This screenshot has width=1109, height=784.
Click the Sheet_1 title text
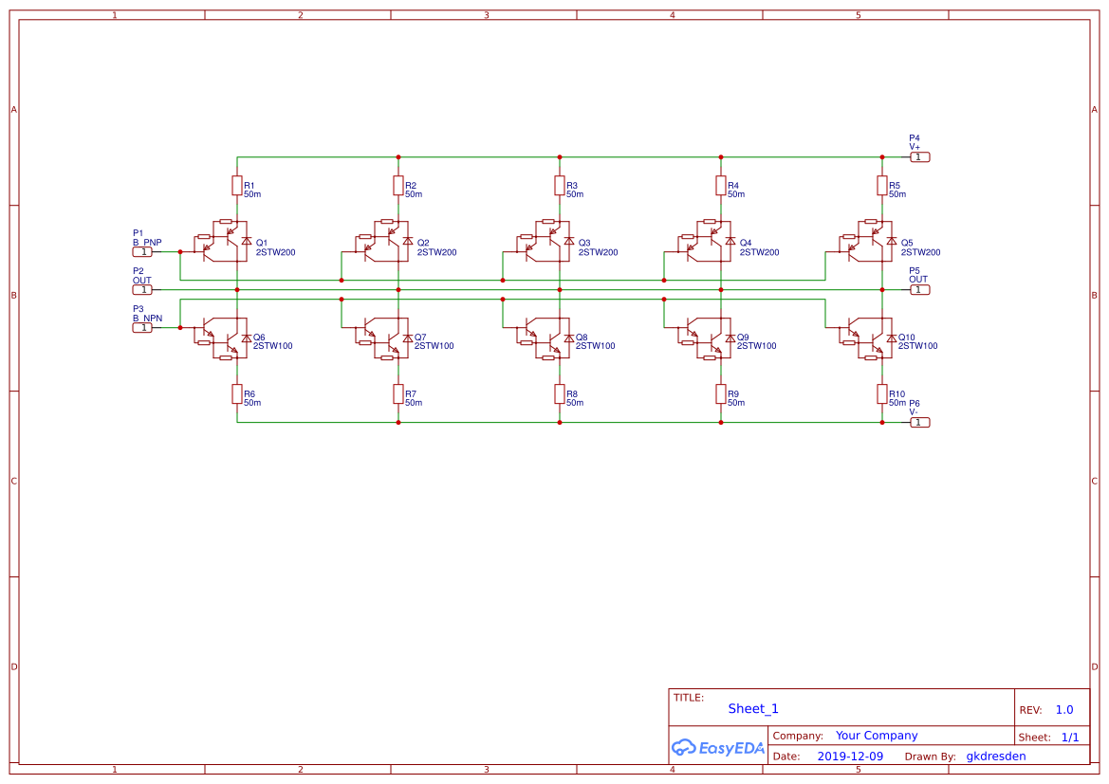(x=752, y=708)
